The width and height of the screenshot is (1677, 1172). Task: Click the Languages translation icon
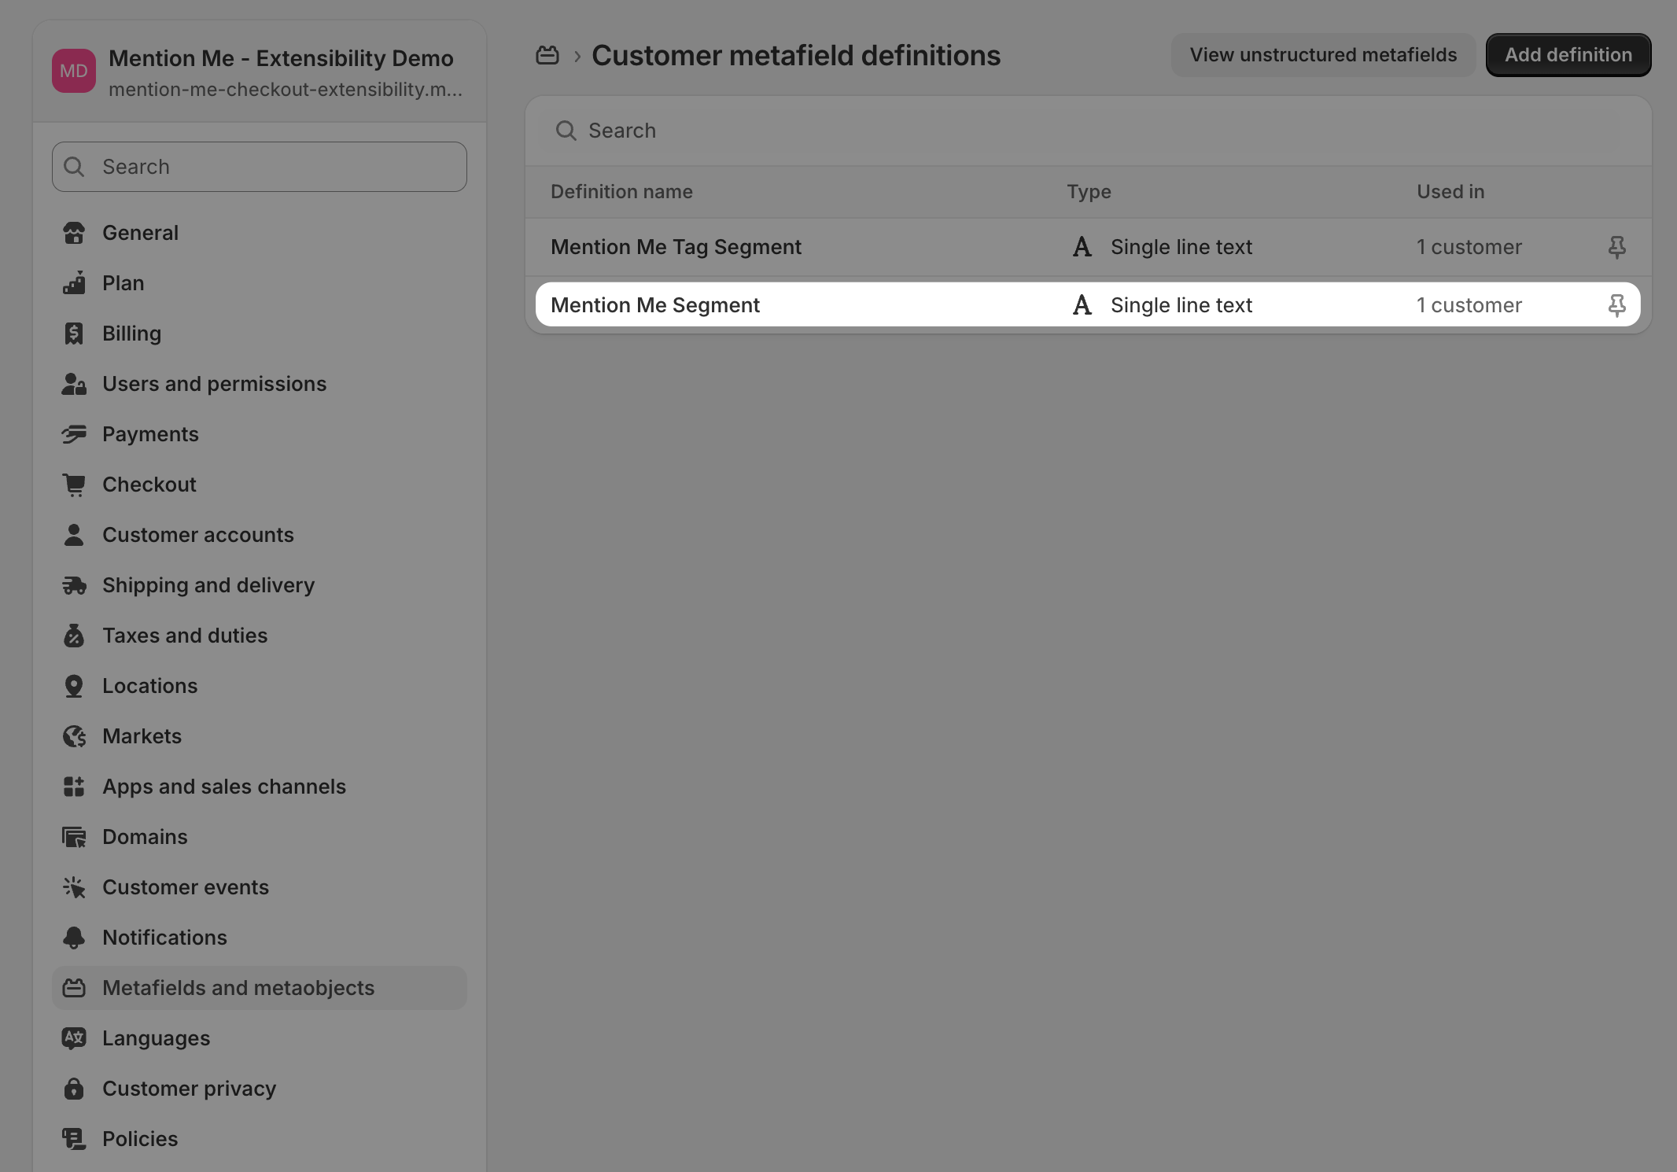tap(75, 1038)
